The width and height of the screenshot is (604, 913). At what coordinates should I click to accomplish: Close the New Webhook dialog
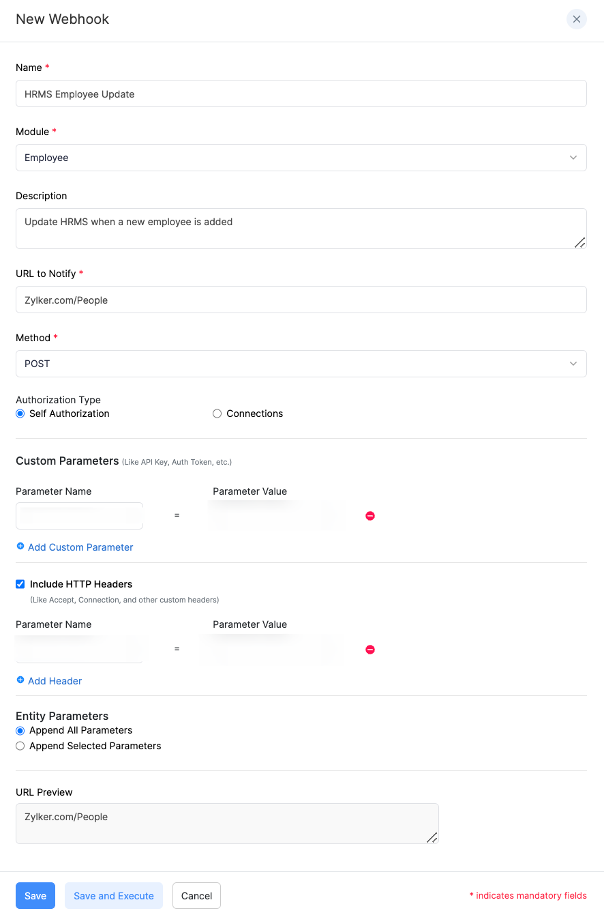[x=576, y=19]
